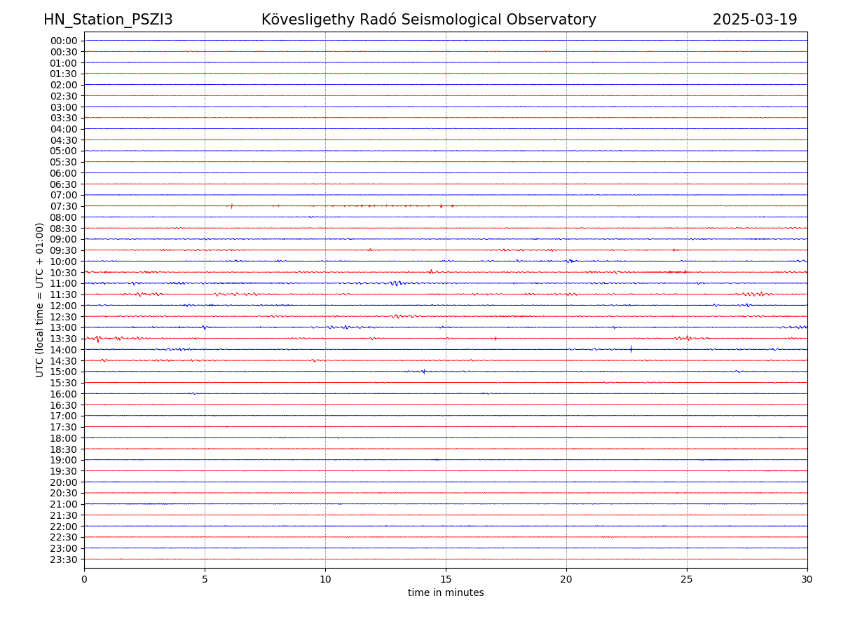The image size is (841, 631).
Task: Click the HN_Station_PSZI3 station title
Action: coord(108,20)
